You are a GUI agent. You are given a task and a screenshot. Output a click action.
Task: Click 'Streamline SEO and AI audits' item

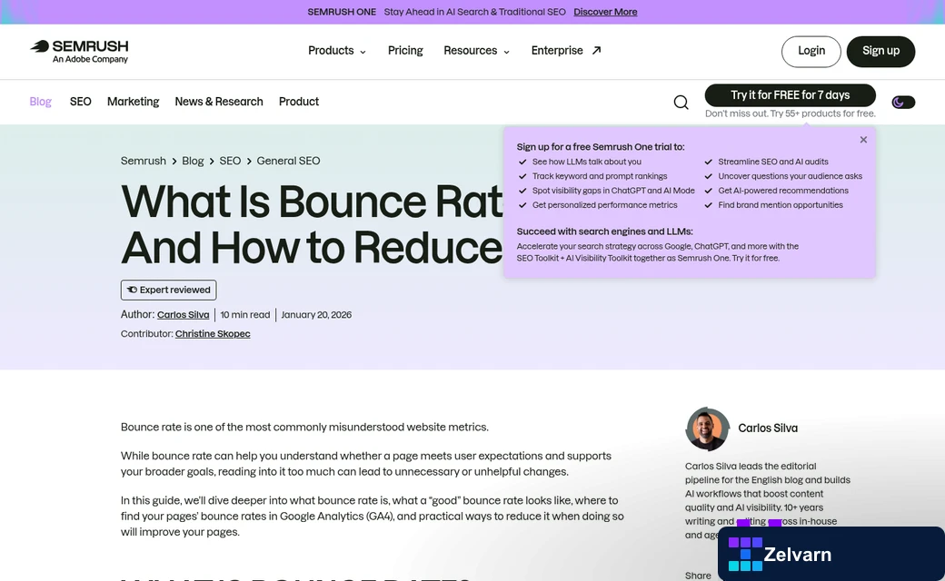(x=772, y=162)
